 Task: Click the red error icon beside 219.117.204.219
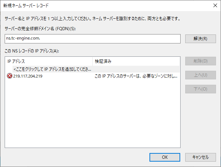(x=10, y=76)
